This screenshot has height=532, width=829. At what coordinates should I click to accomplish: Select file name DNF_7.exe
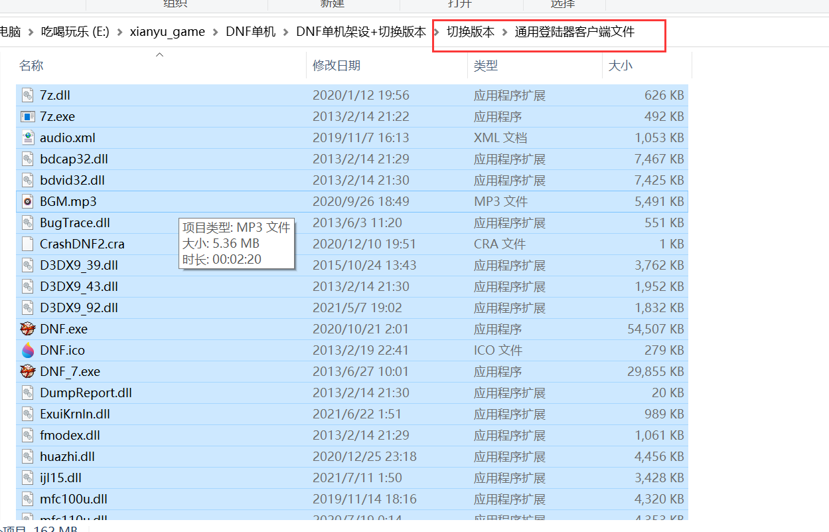pos(70,371)
